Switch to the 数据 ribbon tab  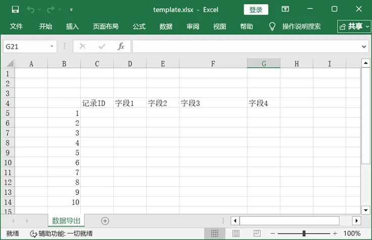tap(166, 26)
